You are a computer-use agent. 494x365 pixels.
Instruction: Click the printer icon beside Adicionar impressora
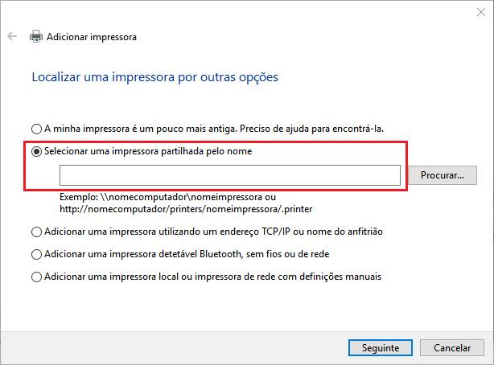[36, 36]
